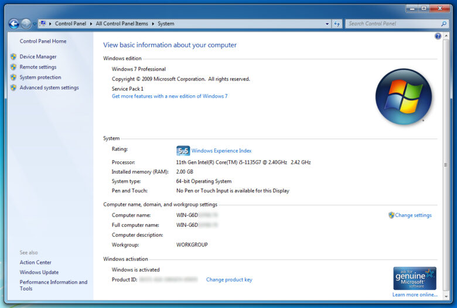Click the 64-bit Operating System text
457x308 pixels.
204,181
